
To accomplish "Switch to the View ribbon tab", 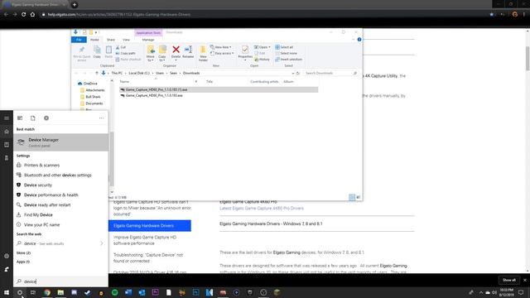I will pyautogui.click(x=126, y=40).
